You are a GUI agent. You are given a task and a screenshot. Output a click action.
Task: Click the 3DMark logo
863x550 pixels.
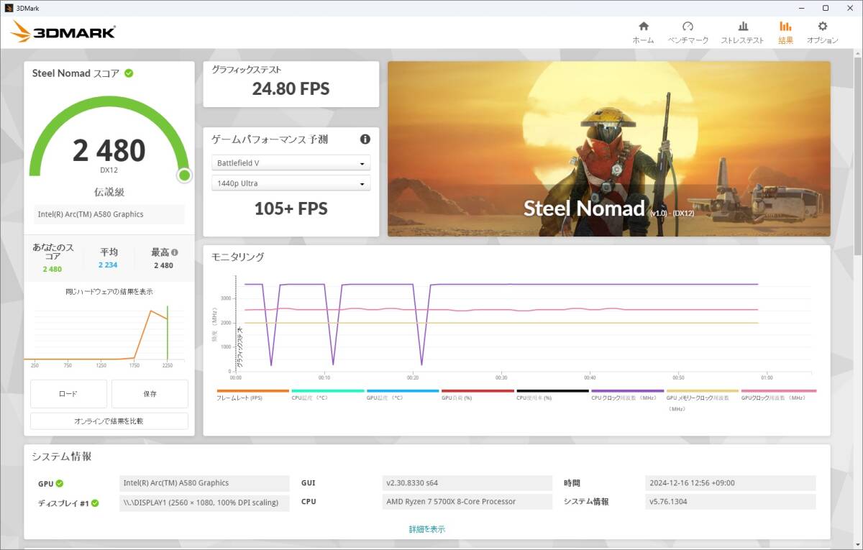click(63, 32)
